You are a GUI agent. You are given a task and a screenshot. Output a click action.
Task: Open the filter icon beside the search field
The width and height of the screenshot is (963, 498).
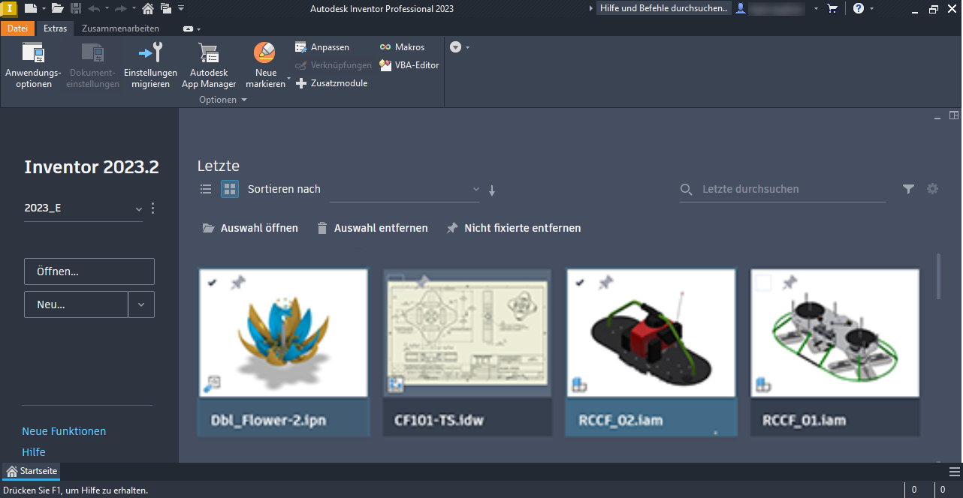pyautogui.click(x=908, y=189)
